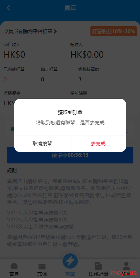Go back using the top-left arrow

(8, 8)
